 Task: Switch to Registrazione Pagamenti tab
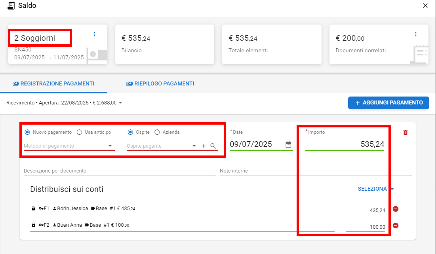pos(53,84)
